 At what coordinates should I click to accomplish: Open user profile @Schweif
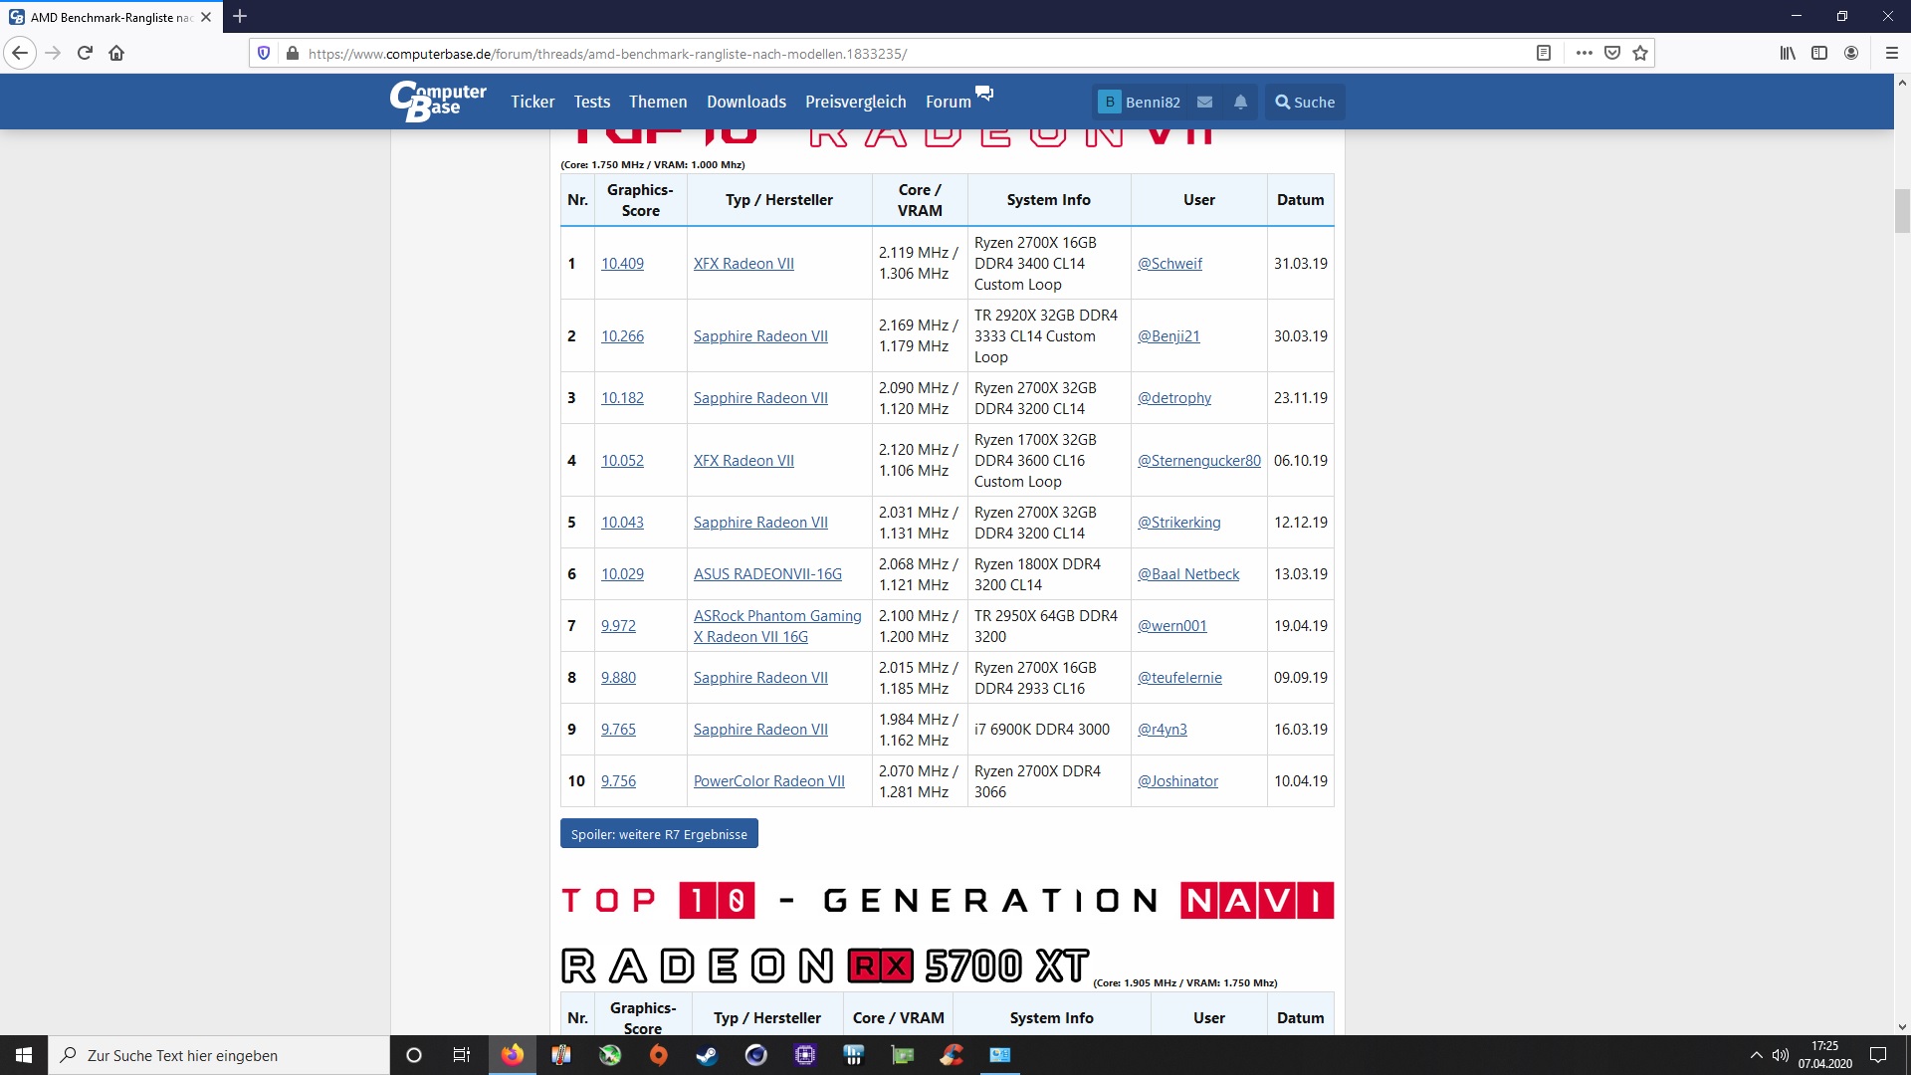(1169, 264)
